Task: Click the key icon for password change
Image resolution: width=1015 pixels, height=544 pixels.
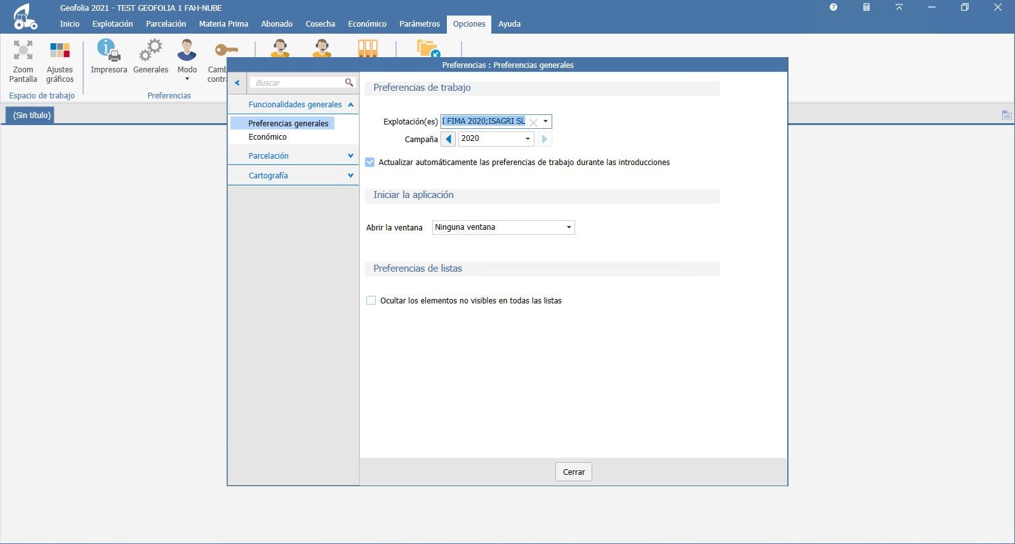Action: (x=225, y=50)
